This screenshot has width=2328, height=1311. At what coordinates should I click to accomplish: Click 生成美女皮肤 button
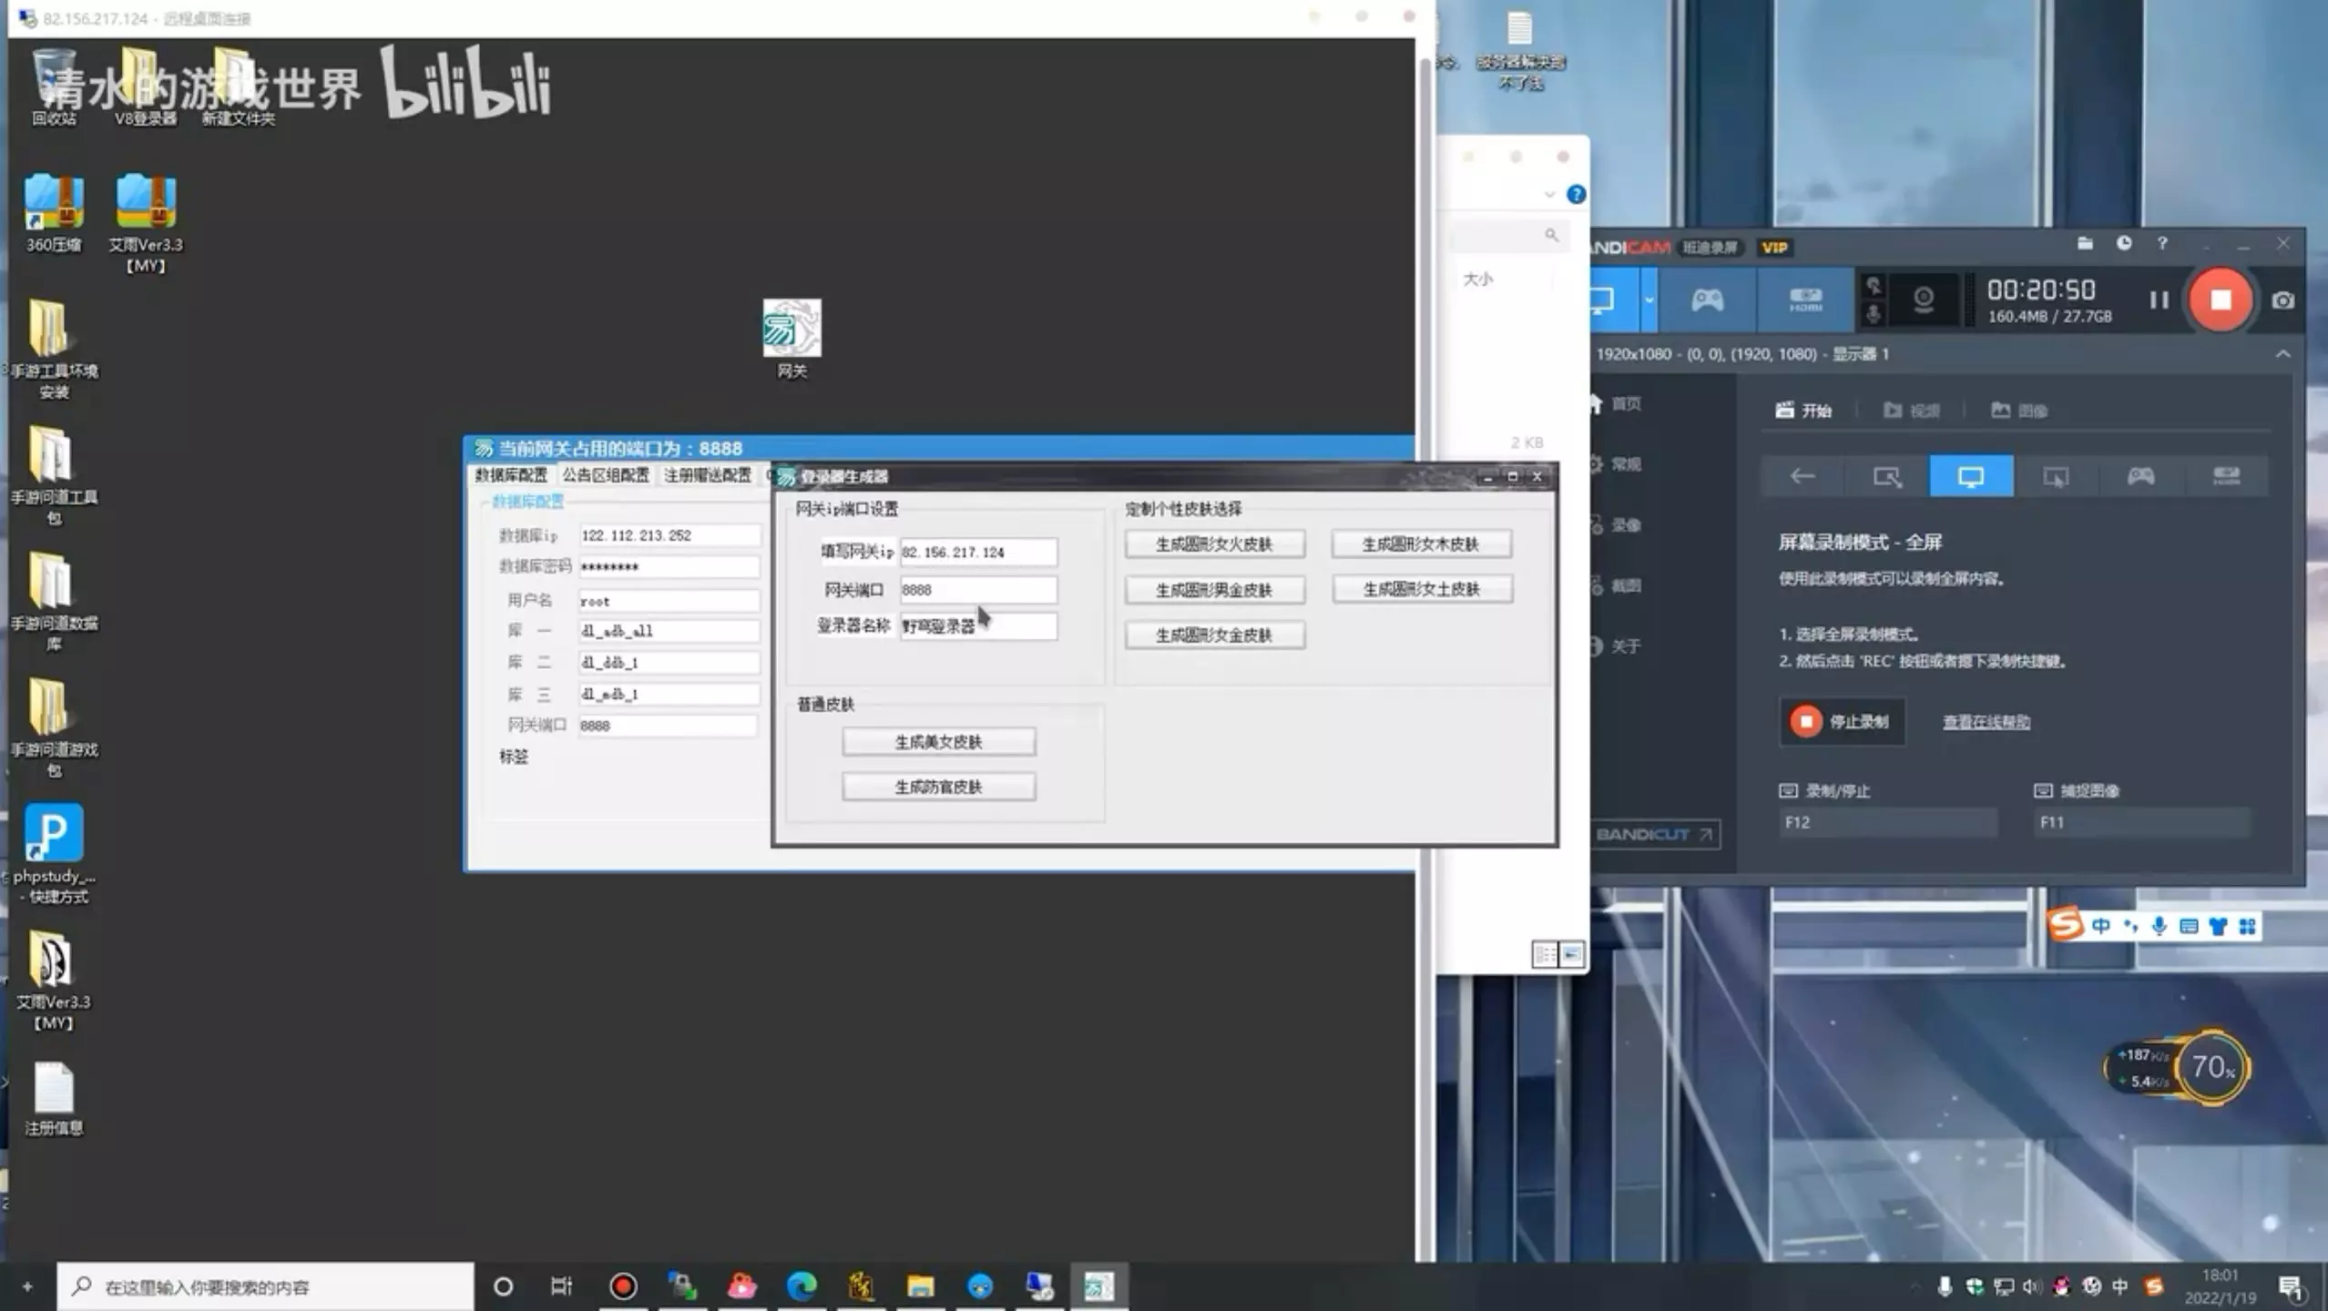(938, 742)
